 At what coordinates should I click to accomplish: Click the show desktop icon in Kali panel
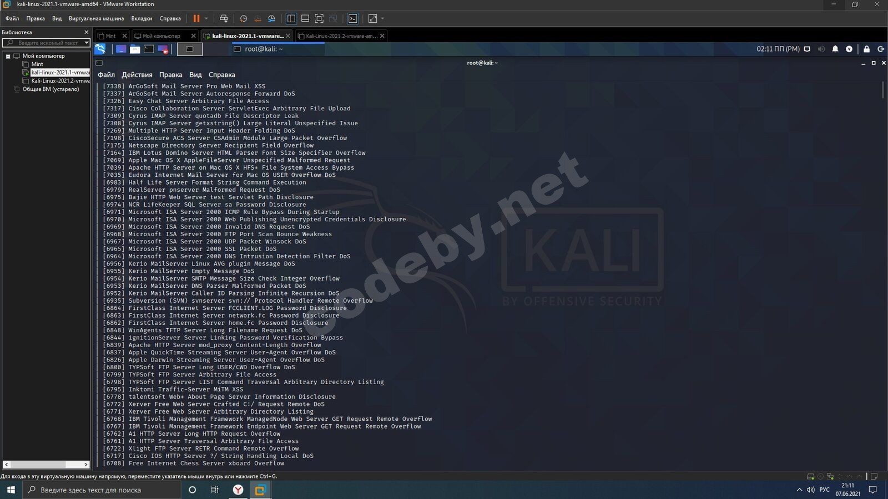[121, 49]
